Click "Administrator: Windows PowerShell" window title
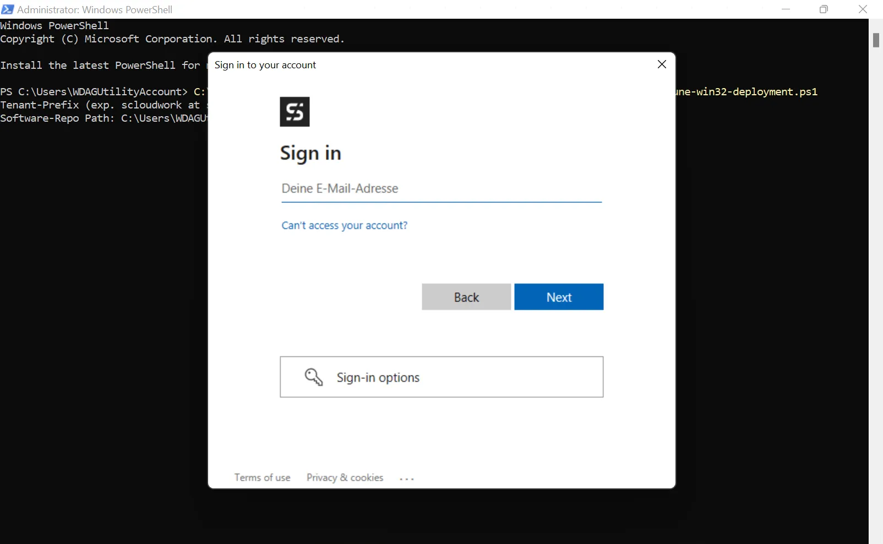 (x=95, y=9)
